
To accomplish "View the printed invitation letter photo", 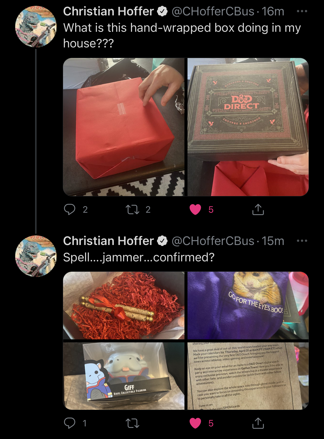I will (x=248, y=376).
